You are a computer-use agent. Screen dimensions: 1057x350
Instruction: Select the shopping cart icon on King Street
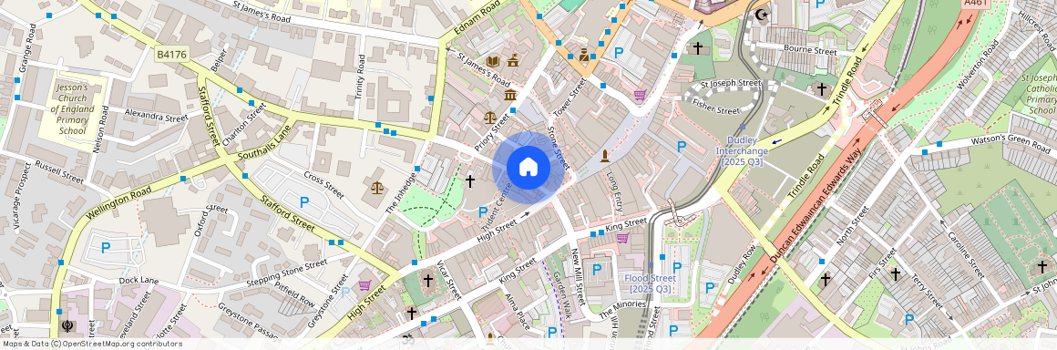(x=622, y=237)
